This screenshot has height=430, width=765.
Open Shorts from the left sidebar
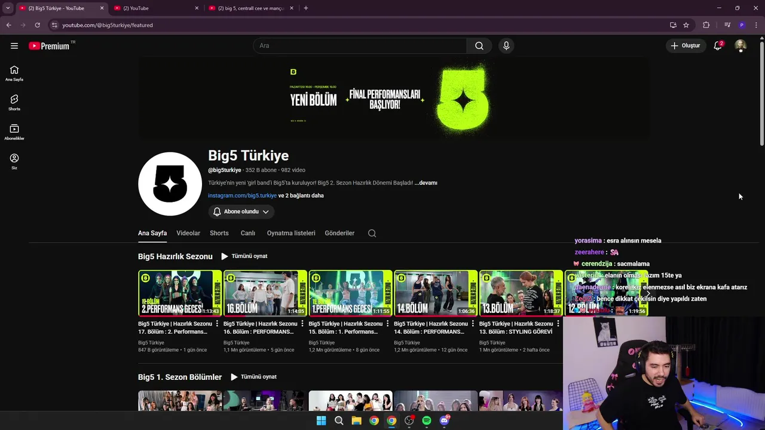pos(14,103)
